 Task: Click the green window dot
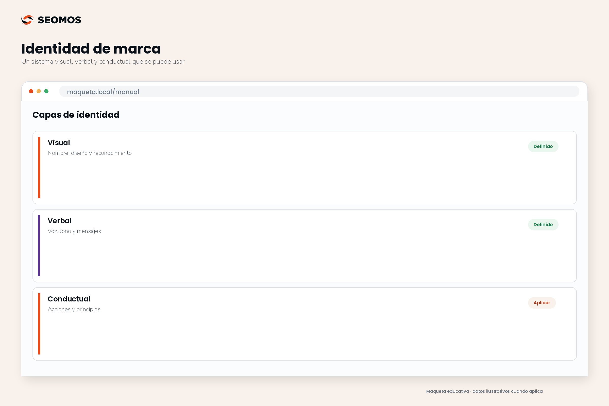[46, 91]
